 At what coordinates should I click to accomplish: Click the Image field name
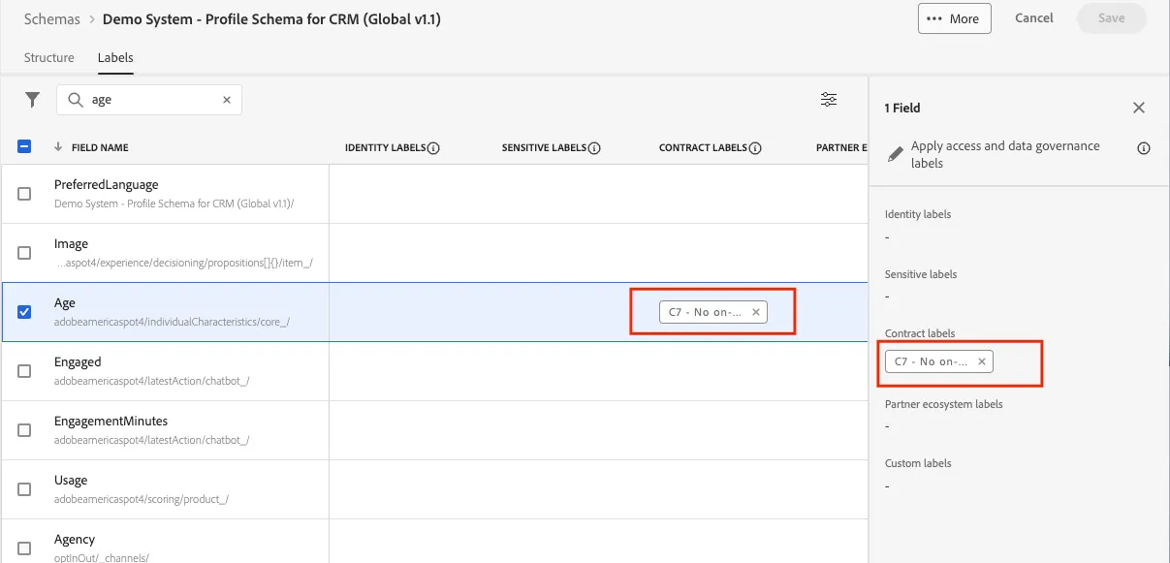click(71, 243)
